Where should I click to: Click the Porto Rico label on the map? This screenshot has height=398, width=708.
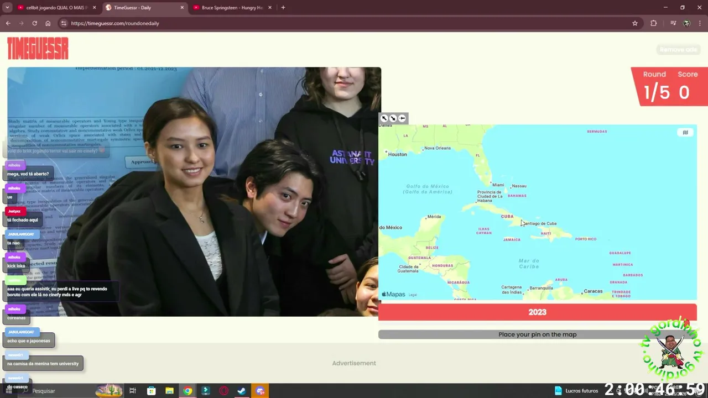[x=586, y=239]
